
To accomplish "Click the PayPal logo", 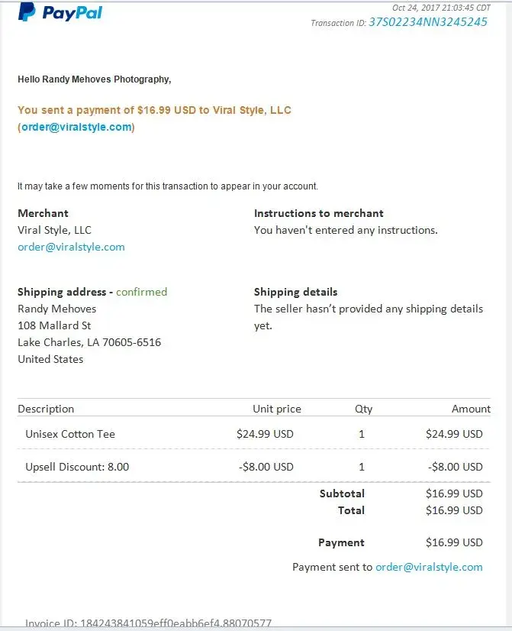I will tap(60, 12).
